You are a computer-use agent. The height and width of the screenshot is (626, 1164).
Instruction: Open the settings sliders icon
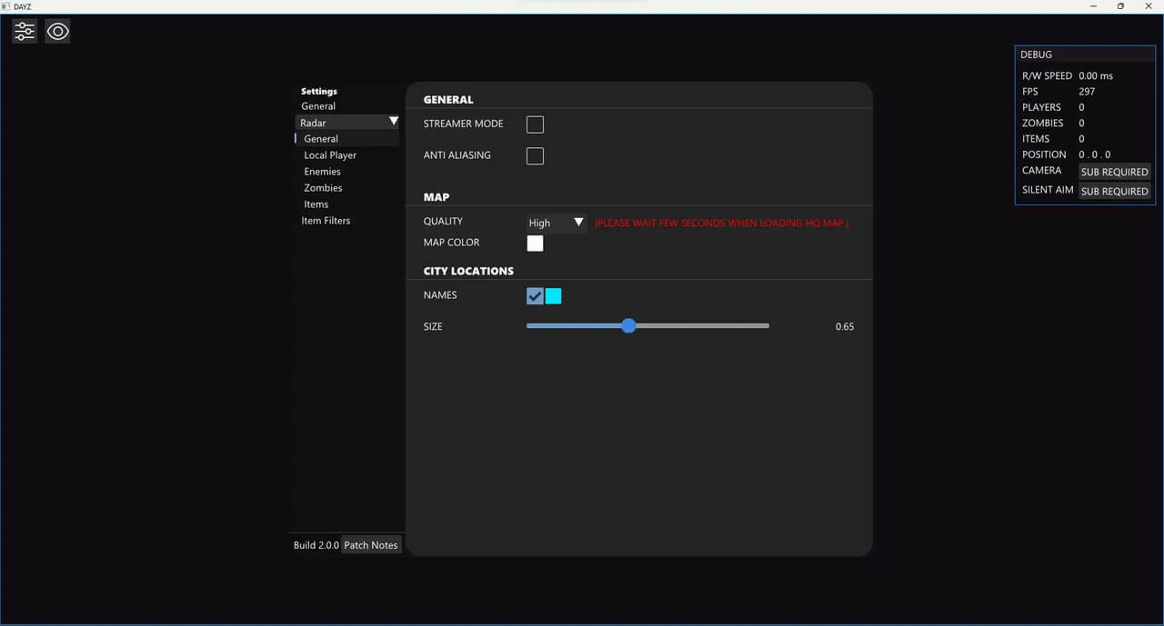tap(25, 32)
